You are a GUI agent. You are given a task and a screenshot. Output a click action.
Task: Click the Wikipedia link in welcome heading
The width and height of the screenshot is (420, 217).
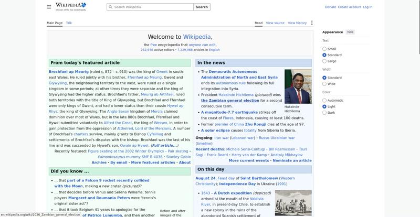pos(196,37)
